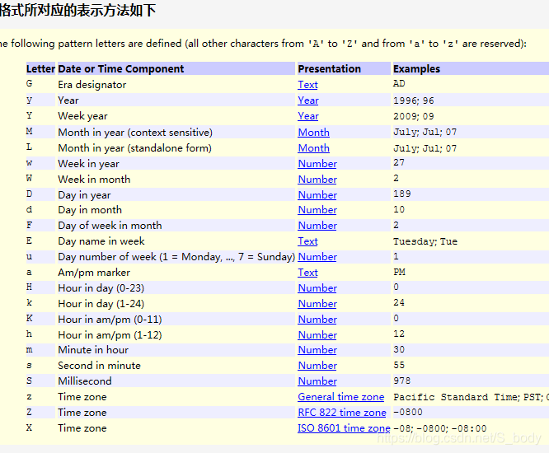Click the 'Tuesday; Tue' example value
549x453 pixels.
425,241
